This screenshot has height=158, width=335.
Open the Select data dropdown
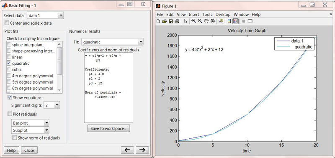coord(45,15)
